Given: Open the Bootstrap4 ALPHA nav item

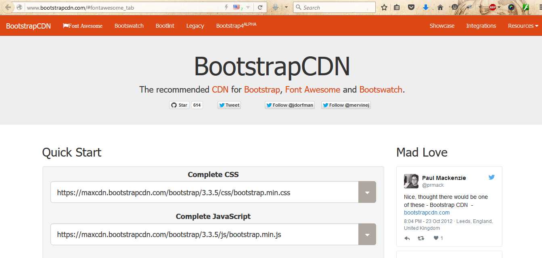Looking at the screenshot, I should [x=236, y=25].
